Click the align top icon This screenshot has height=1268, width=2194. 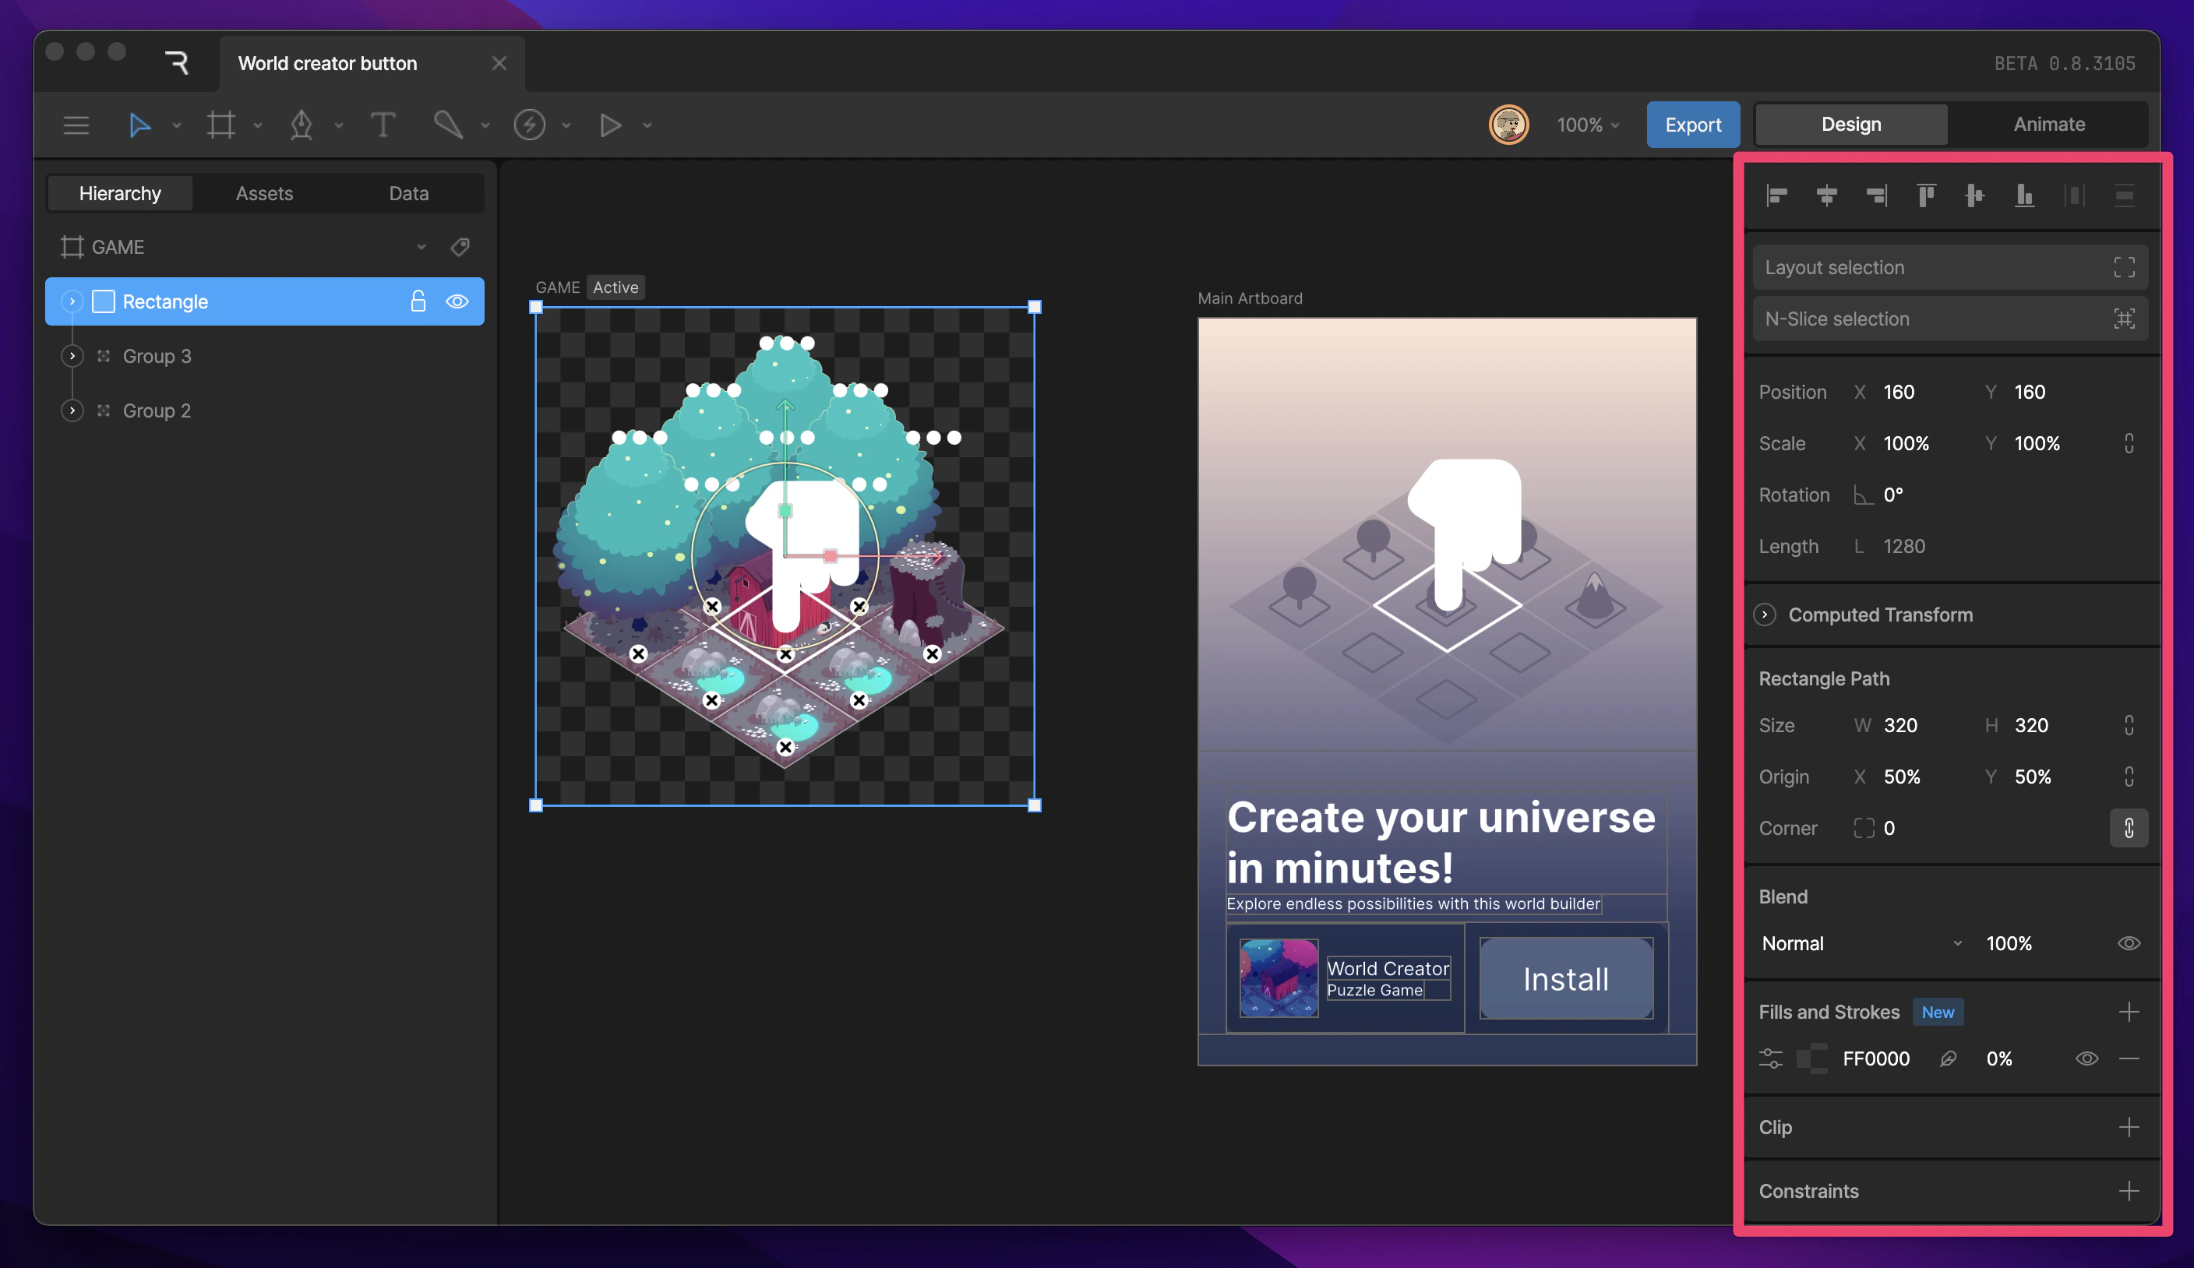[1925, 195]
